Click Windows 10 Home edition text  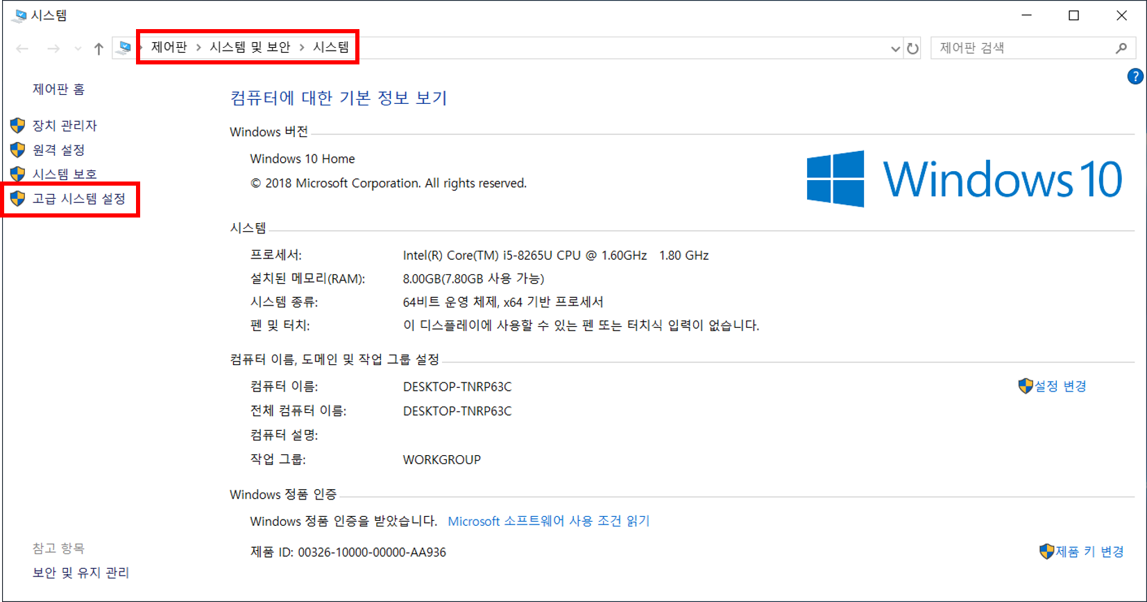[x=303, y=159]
